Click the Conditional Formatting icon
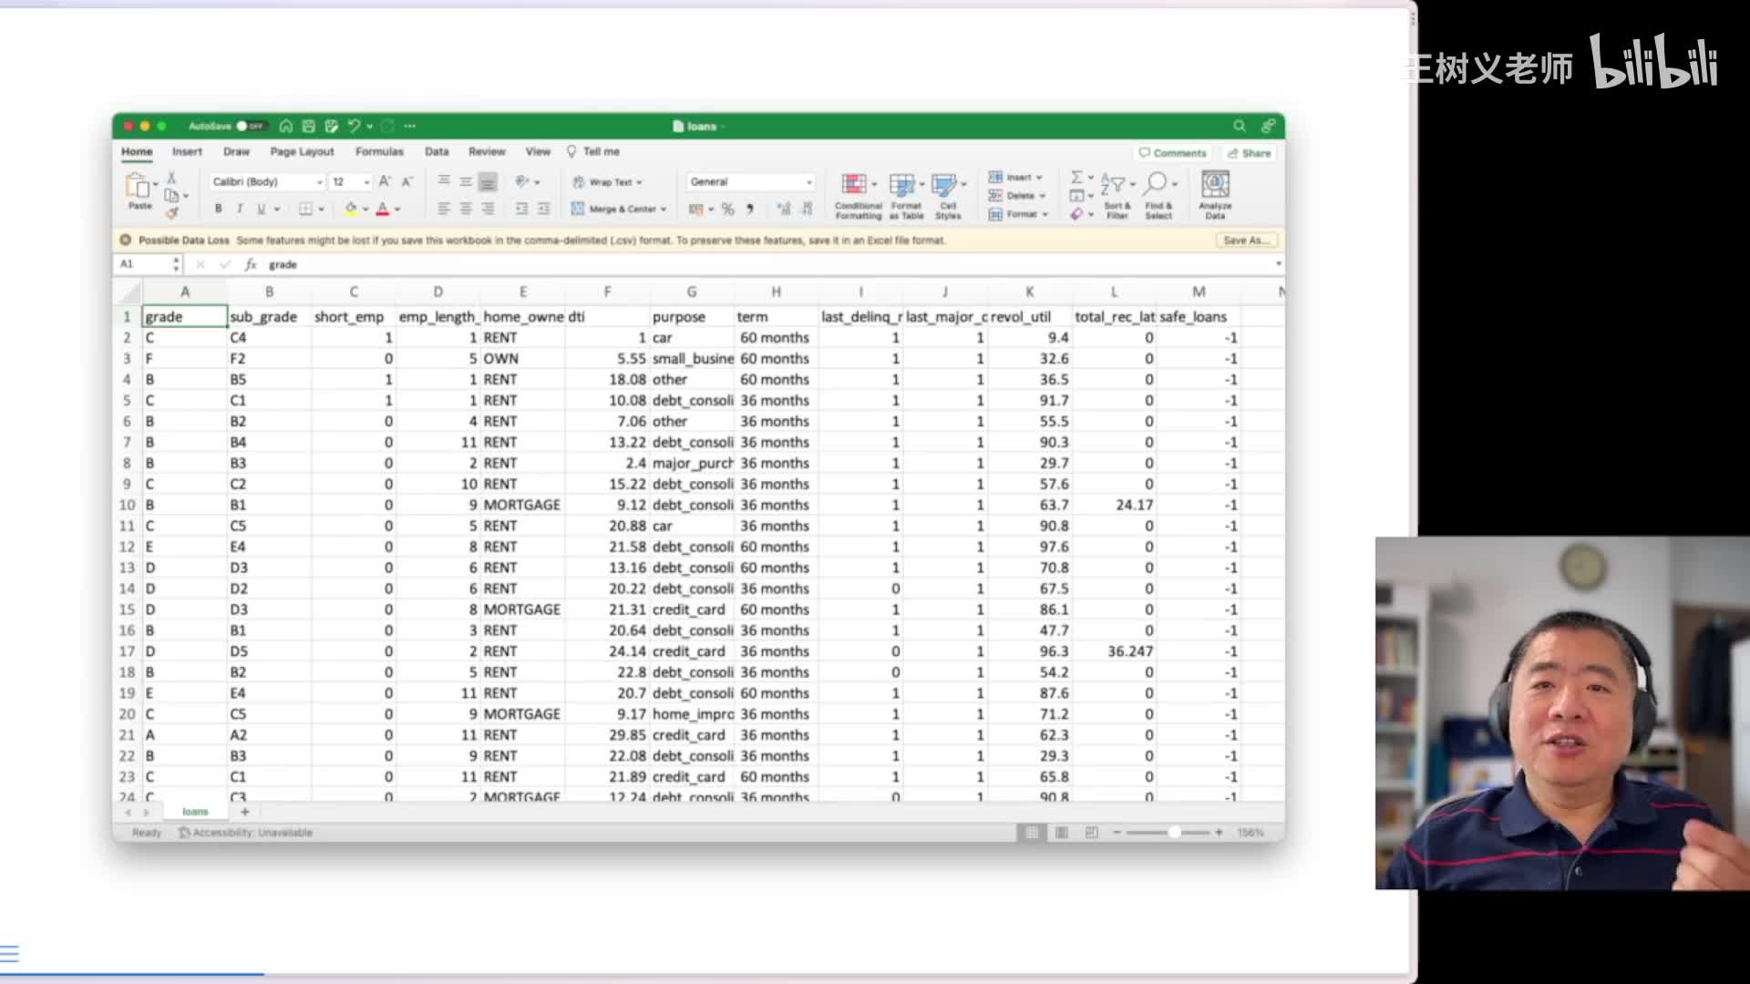 coord(854,185)
